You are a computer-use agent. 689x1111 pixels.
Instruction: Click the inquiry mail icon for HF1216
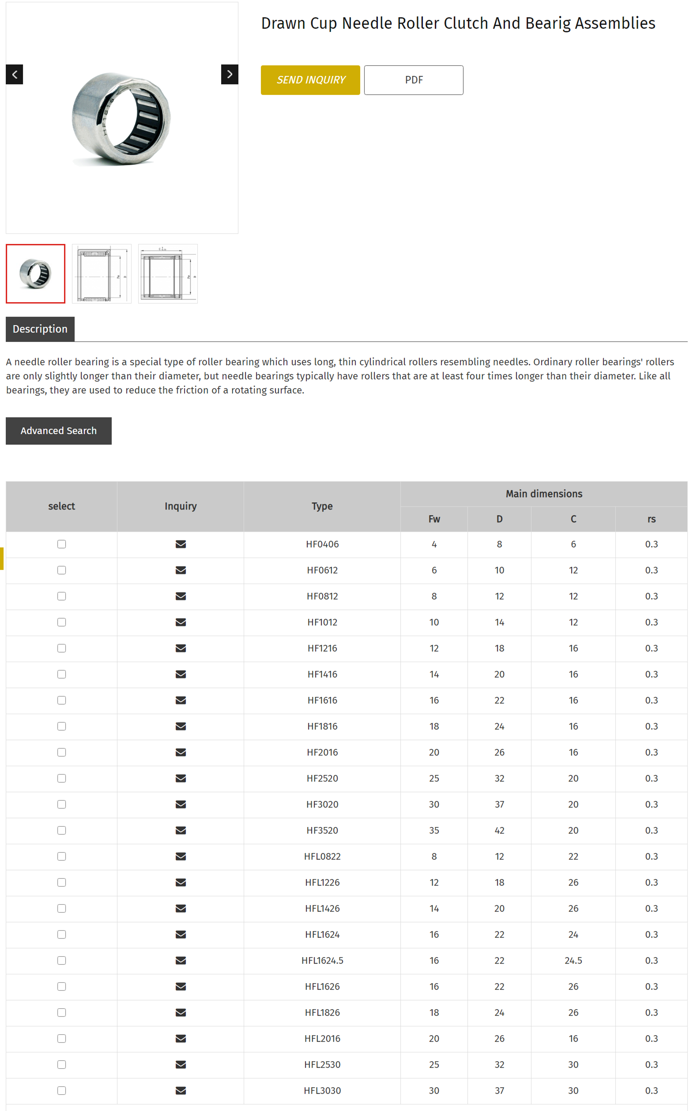[181, 648]
